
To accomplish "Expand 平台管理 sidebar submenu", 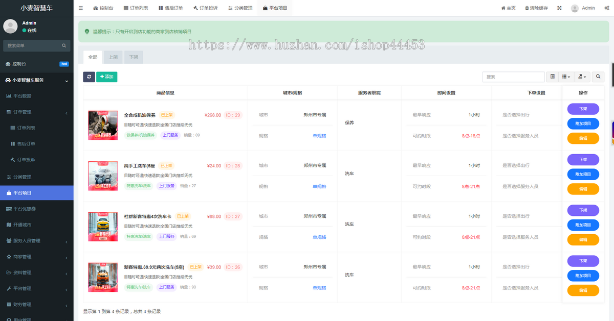I will [36, 288].
